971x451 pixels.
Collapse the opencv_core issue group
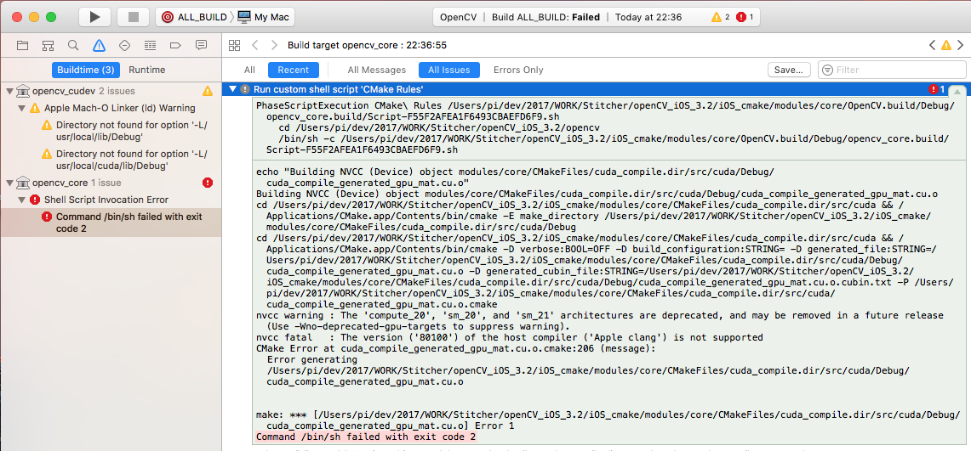[x=9, y=183]
